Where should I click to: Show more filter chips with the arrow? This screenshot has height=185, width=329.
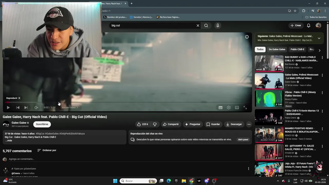click(319, 50)
